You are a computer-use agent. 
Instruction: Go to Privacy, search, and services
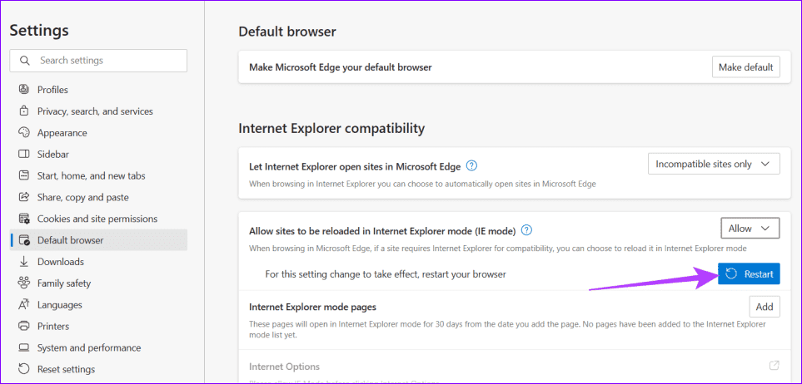tap(98, 111)
